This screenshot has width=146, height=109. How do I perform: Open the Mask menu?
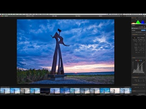pos(32,14)
